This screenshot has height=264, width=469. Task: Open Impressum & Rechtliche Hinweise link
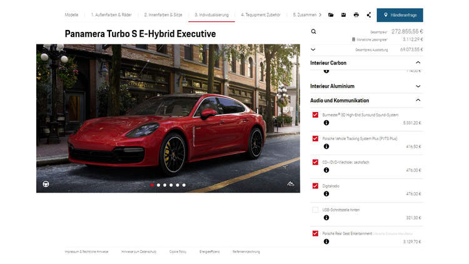point(86,251)
